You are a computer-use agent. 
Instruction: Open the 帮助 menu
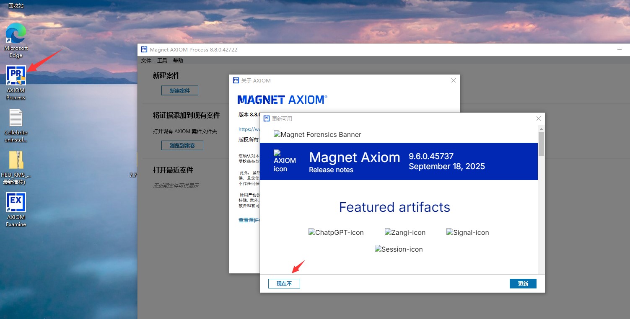point(178,61)
